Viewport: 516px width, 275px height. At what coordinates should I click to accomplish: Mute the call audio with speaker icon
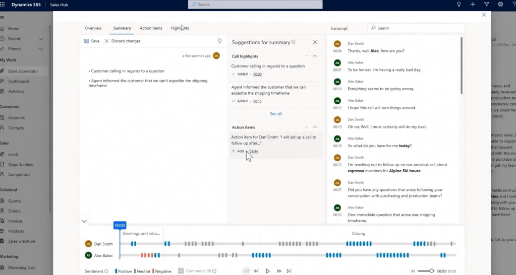[x=413, y=271]
